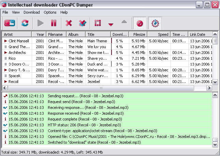Image resolution: width=220 pixels, height=156 pixels.
Task: Sort by the Link Date column header
Action: (200, 34)
